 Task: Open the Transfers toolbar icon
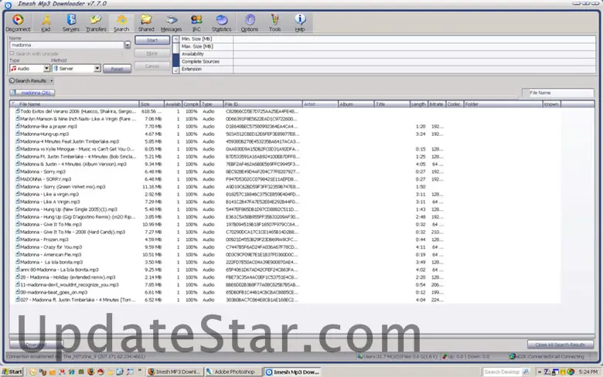pyautogui.click(x=96, y=22)
